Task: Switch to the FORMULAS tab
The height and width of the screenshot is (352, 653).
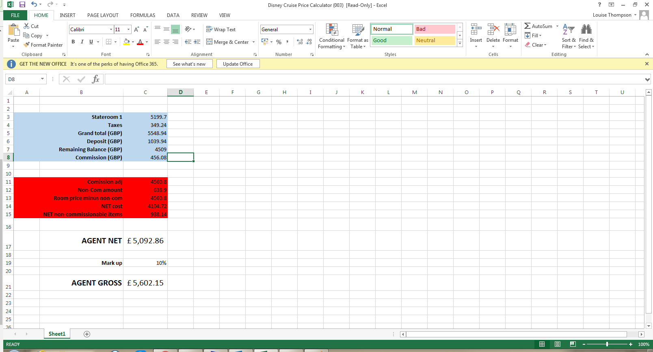Action: [x=143, y=15]
